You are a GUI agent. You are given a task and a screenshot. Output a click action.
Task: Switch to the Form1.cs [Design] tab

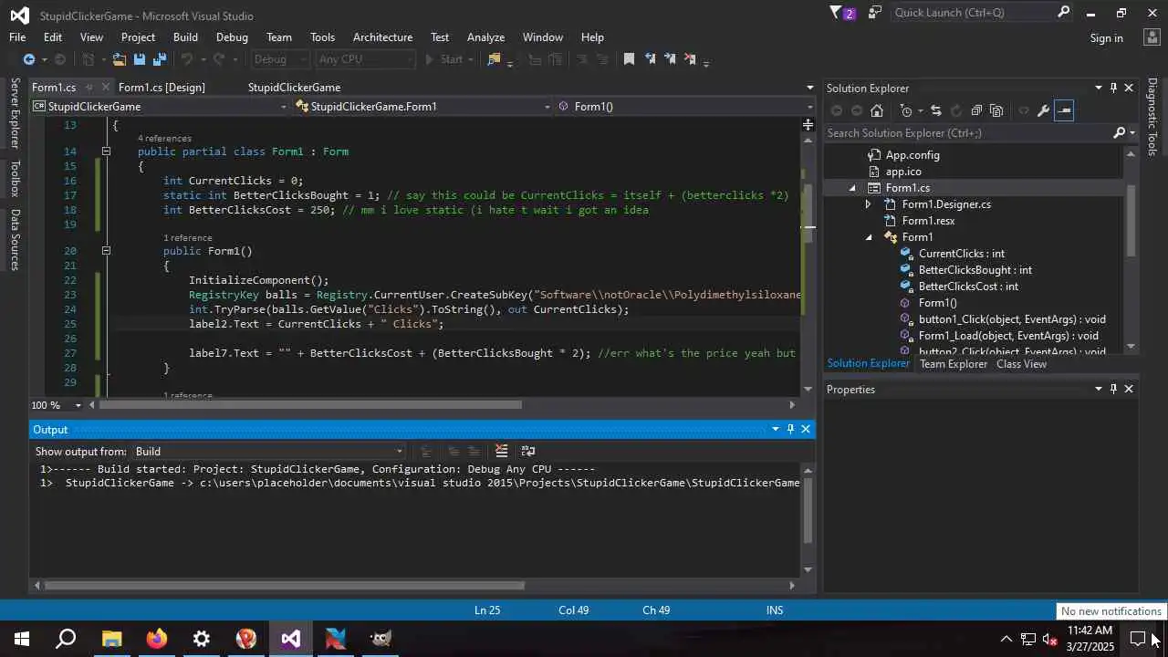(x=162, y=88)
